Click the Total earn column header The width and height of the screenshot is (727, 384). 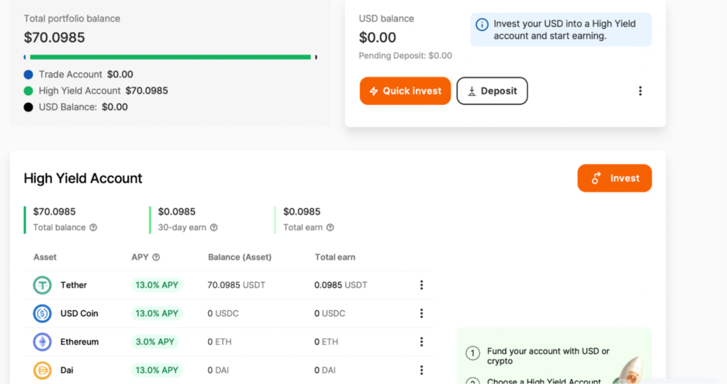[x=335, y=257]
